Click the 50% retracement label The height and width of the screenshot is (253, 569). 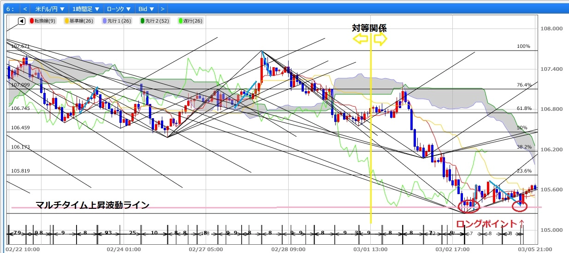click(x=522, y=128)
